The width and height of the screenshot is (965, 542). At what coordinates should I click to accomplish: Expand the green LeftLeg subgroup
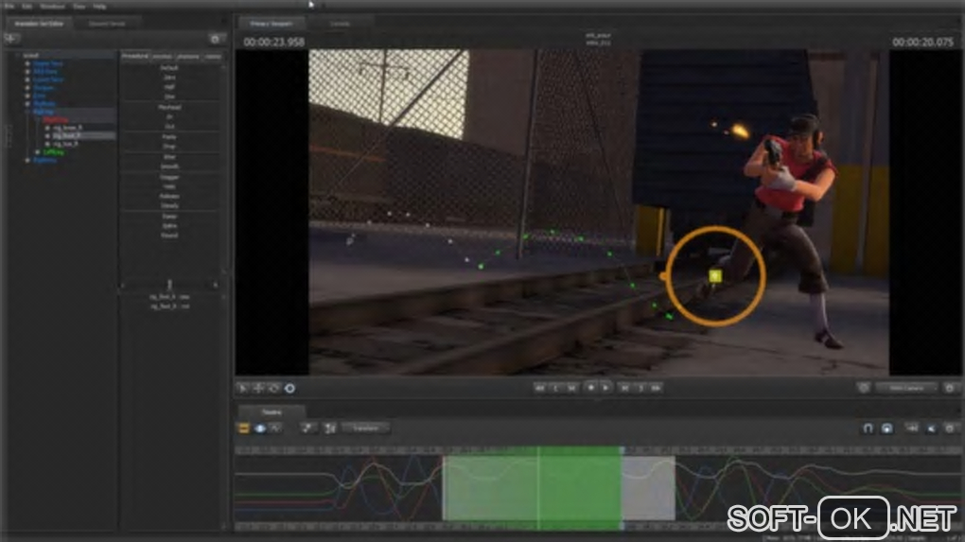[x=38, y=151]
